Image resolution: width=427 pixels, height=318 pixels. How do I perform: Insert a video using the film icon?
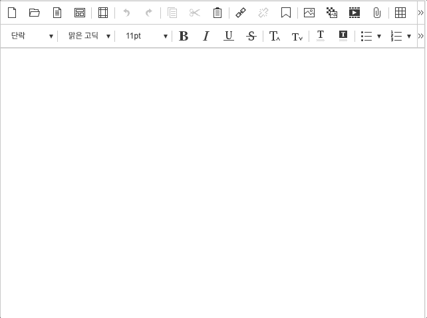tap(355, 13)
